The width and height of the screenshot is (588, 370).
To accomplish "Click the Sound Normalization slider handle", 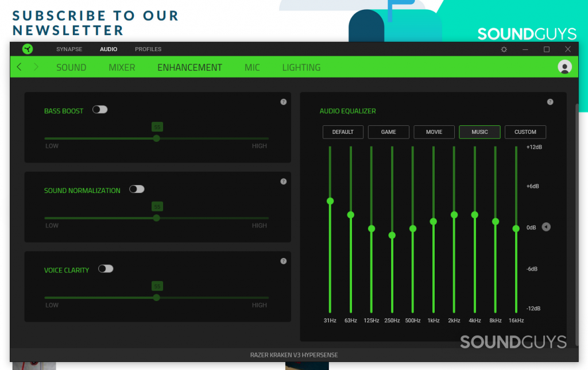I will tap(157, 218).
